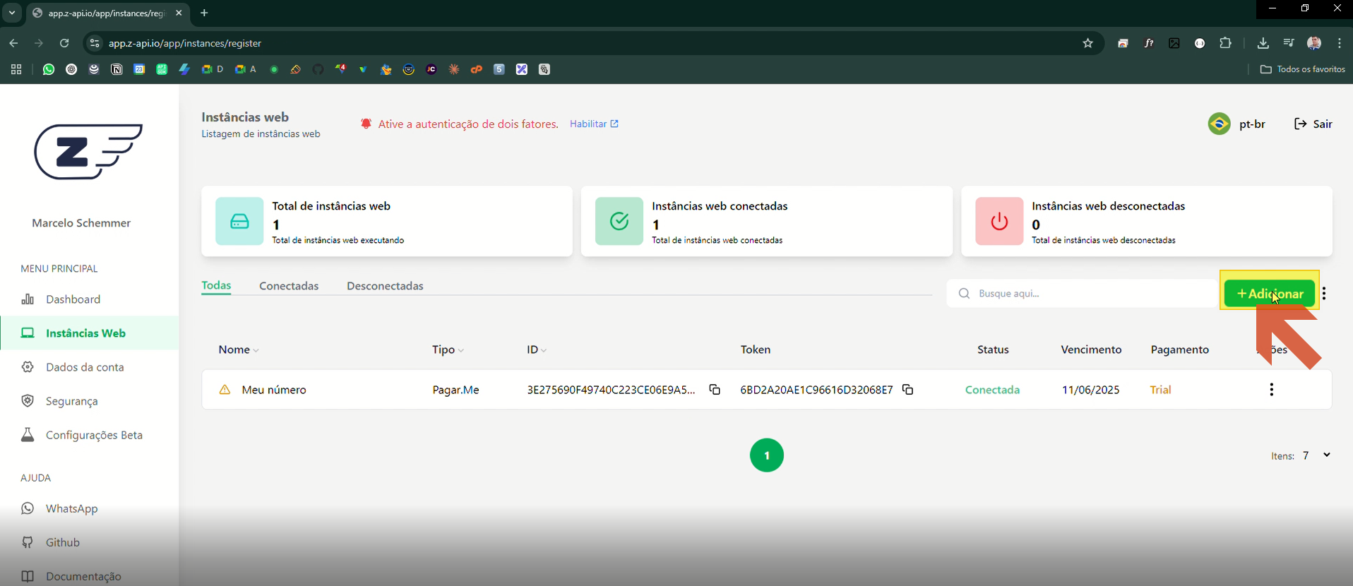Switch to the Desconectadas tab
This screenshot has width=1353, height=586.
coord(385,286)
